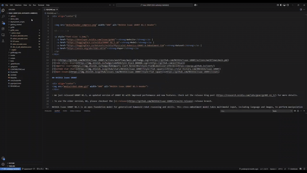307x173 pixels.
Task: Expand the eagle2 folder
Action: (x=14, y=50)
